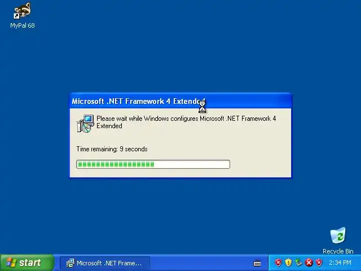The height and width of the screenshot is (271, 361).
Task: Click the red shield tray icon nearest the clock
Action: coord(319,263)
